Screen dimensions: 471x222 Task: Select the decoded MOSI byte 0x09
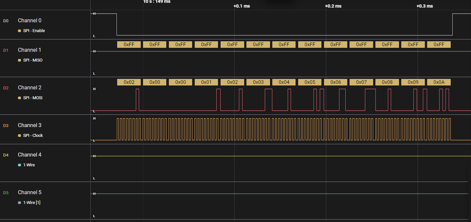[x=413, y=82]
